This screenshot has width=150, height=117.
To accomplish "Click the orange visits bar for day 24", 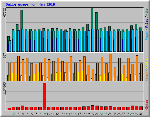I will coord(111,67).
